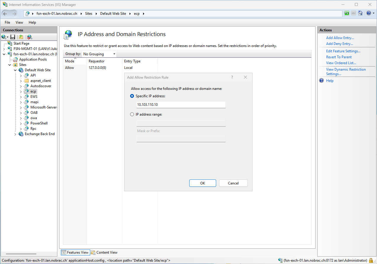
Task: Collapse the Default Web Site tree node
Action: tap(15, 70)
